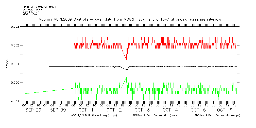256x128 pixels.
Task: Click the Mooring MUCE2009 chart title
Action: (129, 19)
